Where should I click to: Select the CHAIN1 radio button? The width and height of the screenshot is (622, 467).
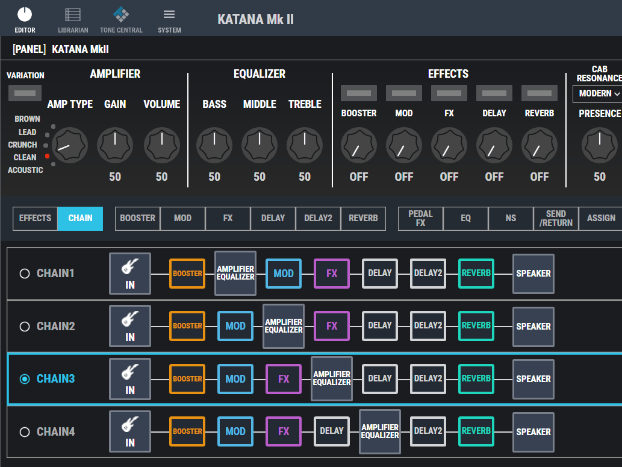pos(25,274)
